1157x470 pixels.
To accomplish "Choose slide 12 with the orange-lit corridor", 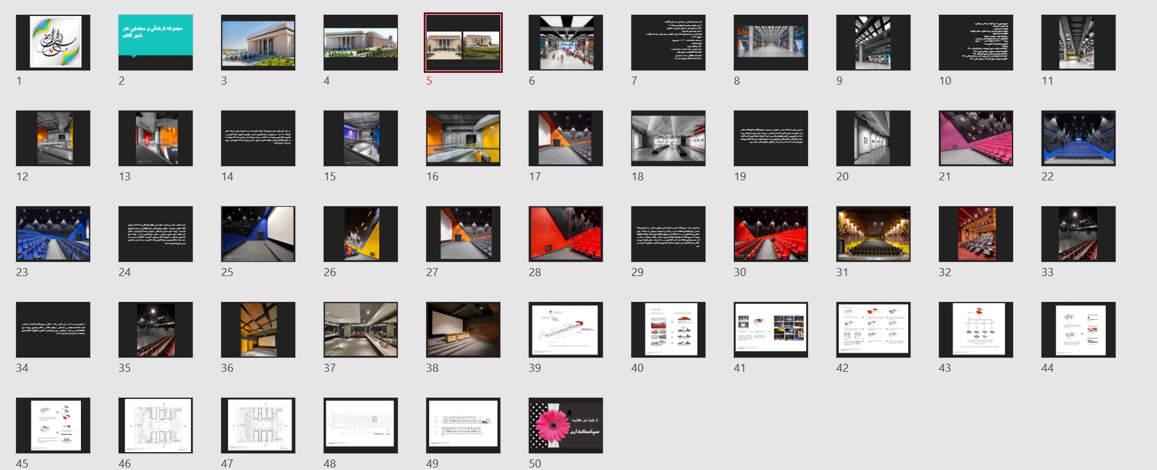I will [x=53, y=138].
